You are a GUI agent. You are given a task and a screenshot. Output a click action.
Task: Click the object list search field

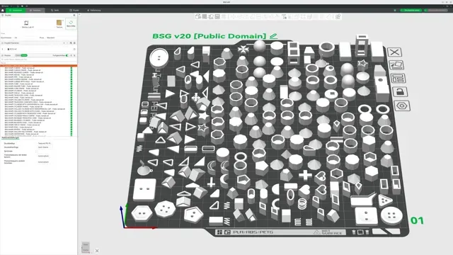[x=38, y=59]
